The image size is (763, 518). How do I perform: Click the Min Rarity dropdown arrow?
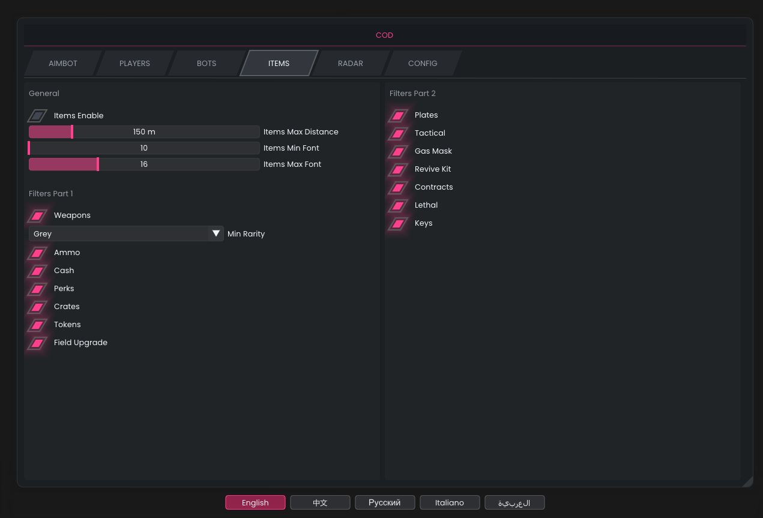(216, 233)
